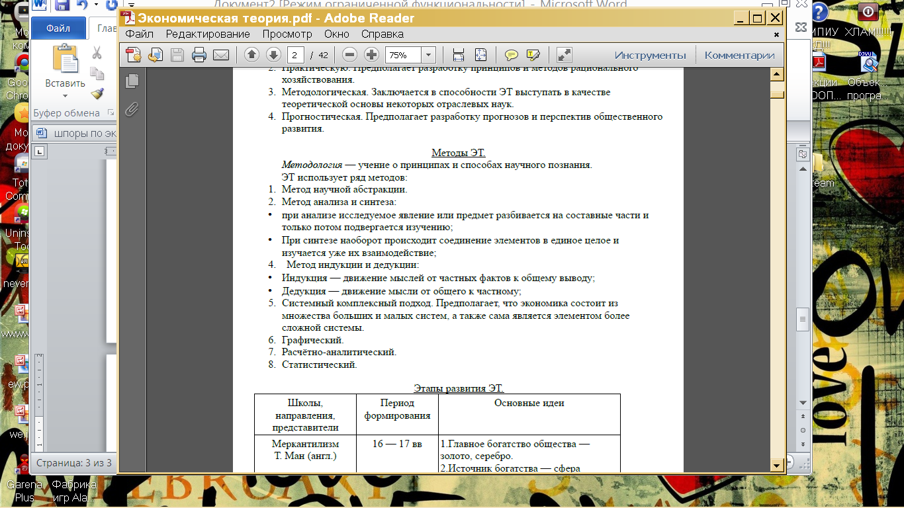
Task: Click the PDF scrollbar up arrow
Action: click(x=777, y=74)
